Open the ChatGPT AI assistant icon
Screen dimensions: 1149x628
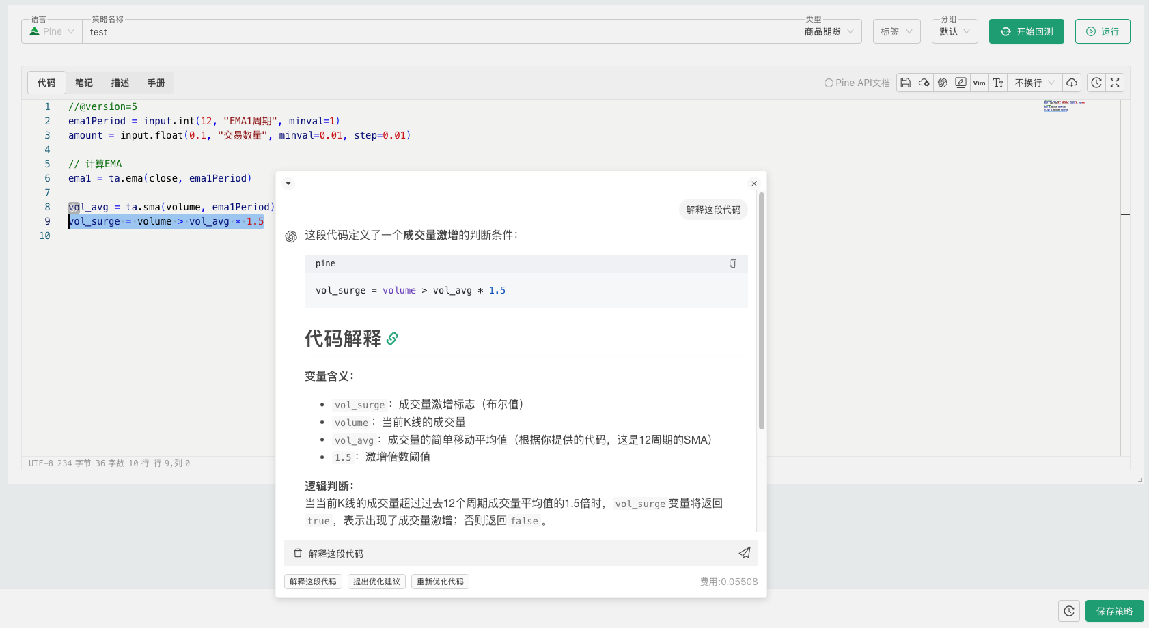[943, 82]
